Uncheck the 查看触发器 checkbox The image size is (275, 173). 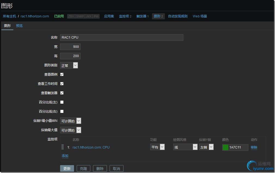(62, 93)
